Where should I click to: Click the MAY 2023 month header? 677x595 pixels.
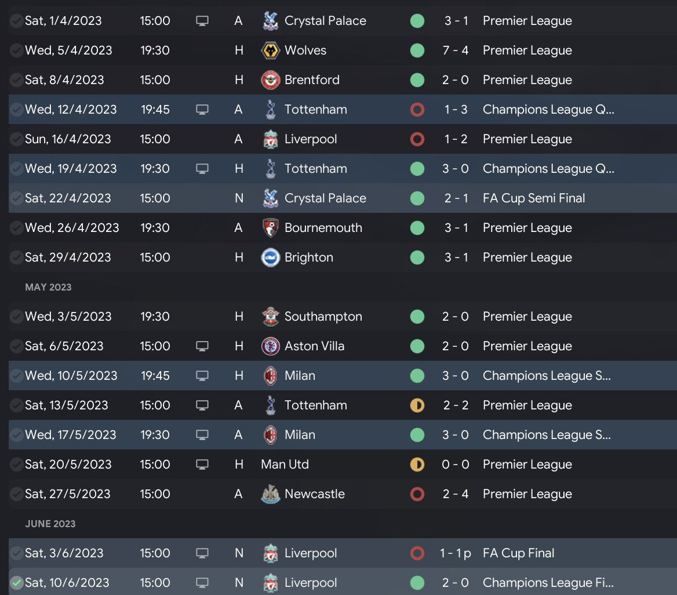point(48,287)
